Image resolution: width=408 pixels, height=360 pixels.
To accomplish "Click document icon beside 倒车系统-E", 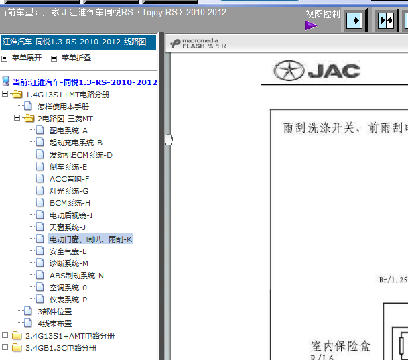I will point(40,167).
